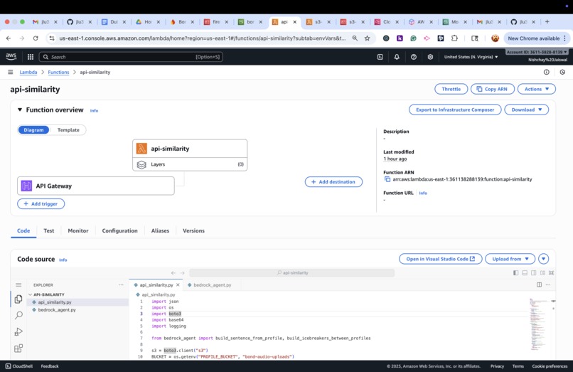
Task: Bookmark this page with the star icon
Action: coord(367,38)
